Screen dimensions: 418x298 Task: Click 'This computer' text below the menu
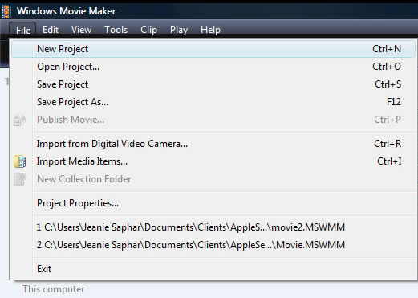(x=54, y=289)
